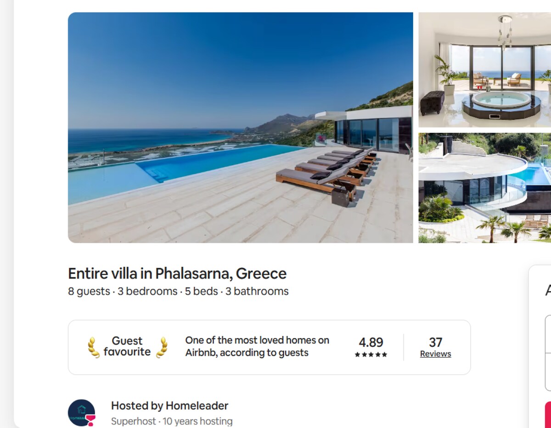Click the guests, bedrooms, beds, bathrooms summary line
This screenshot has width=551, height=428.
[x=178, y=291]
